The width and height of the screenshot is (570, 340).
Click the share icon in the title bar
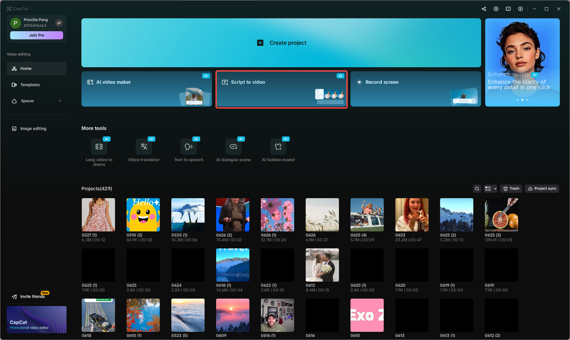coord(484,8)
